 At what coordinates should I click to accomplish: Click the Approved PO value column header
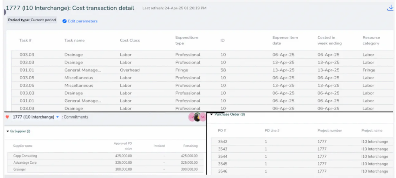click(123, 146)
